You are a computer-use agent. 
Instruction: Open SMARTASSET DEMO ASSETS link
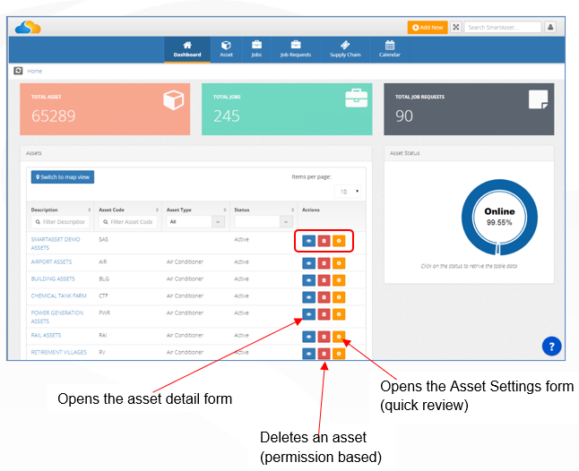pos(56,244)
